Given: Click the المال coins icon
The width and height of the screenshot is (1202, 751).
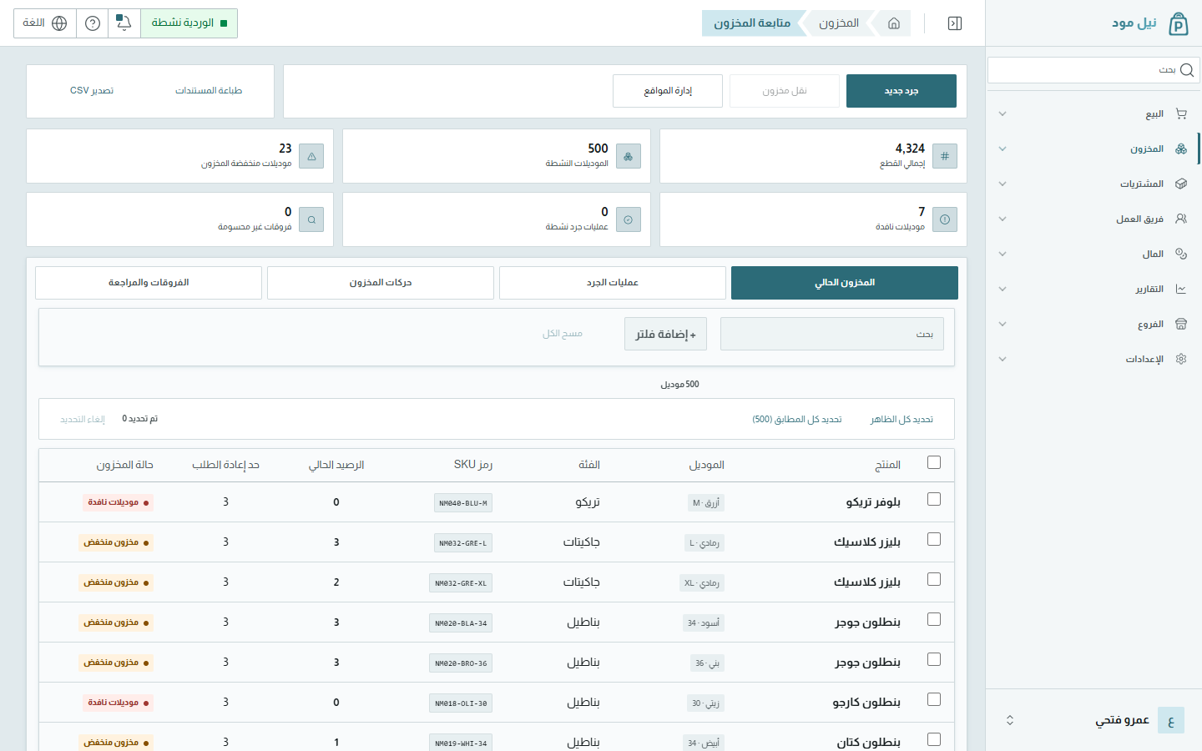Looking at the screenshot, I should [1181, 254].
